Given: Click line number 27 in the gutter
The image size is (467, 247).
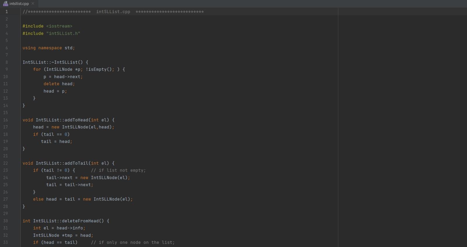Looking at the screenshot, I should pos(6,199).
